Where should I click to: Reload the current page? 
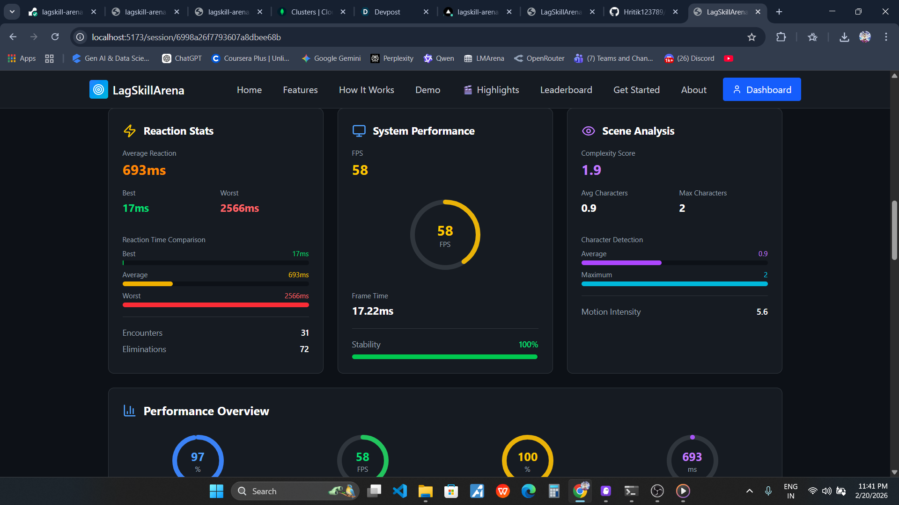pyautogui.click(x=55, y=37)
